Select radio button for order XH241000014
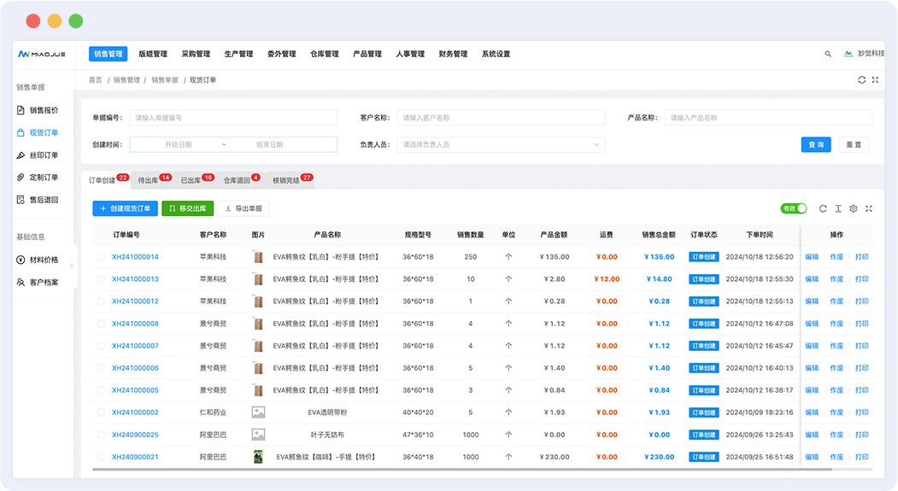 click(x=101, y=257)
